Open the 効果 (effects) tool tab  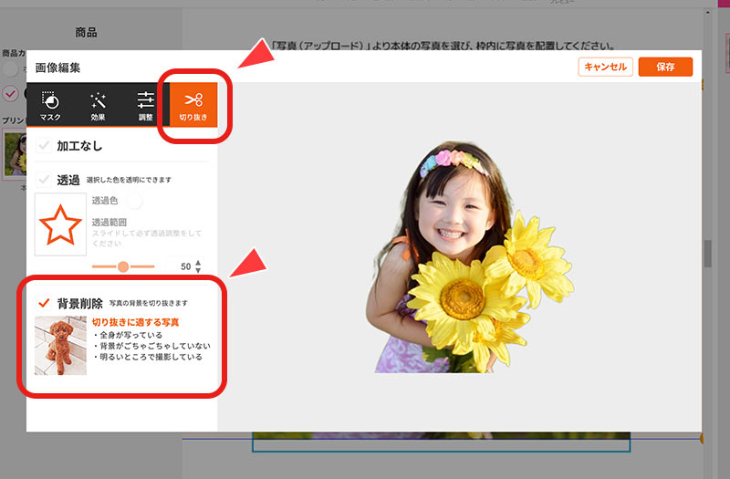click(x=98, y=106)
